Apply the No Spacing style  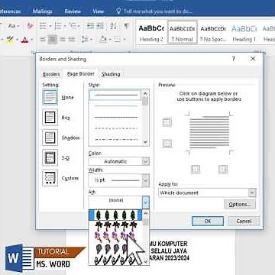click(x=213, y=33)
